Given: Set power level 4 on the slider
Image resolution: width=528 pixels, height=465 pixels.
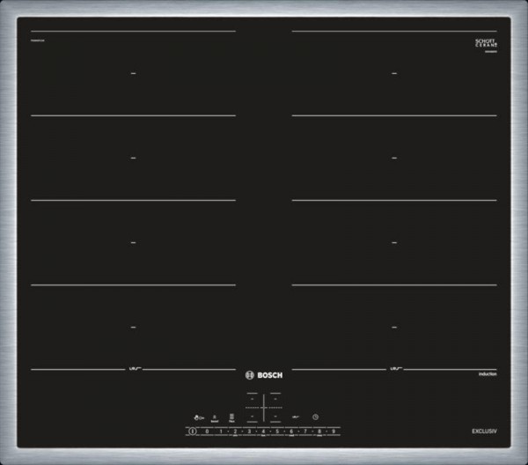Looking at the screenshot, I should 263,432.
